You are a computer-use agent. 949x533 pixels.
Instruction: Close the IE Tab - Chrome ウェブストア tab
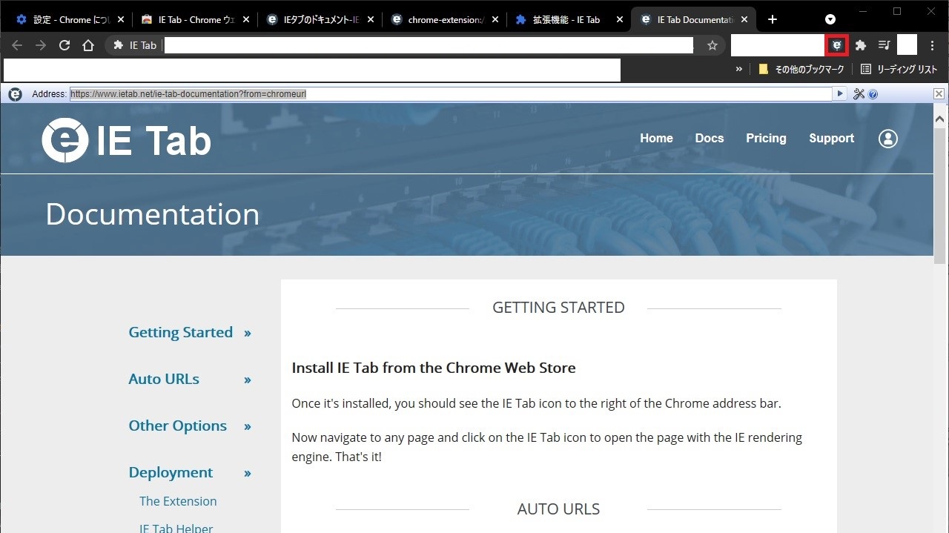click(x=246, y=20)
